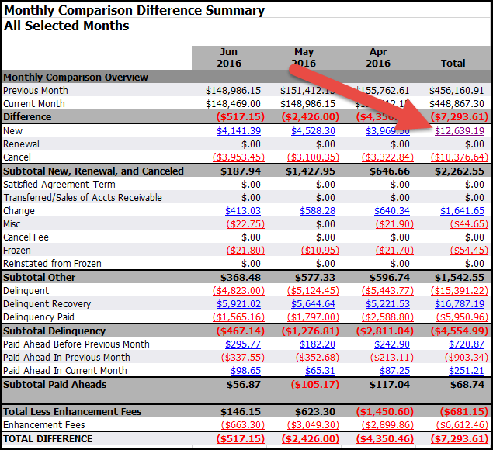
Task: Open Delinquent Recovery $5,644.64 for May
Action: pyautogui.click(x=313, y=303)
